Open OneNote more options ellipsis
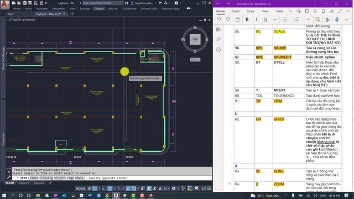The width and height of the screenshot is (354, 199). 348,11
